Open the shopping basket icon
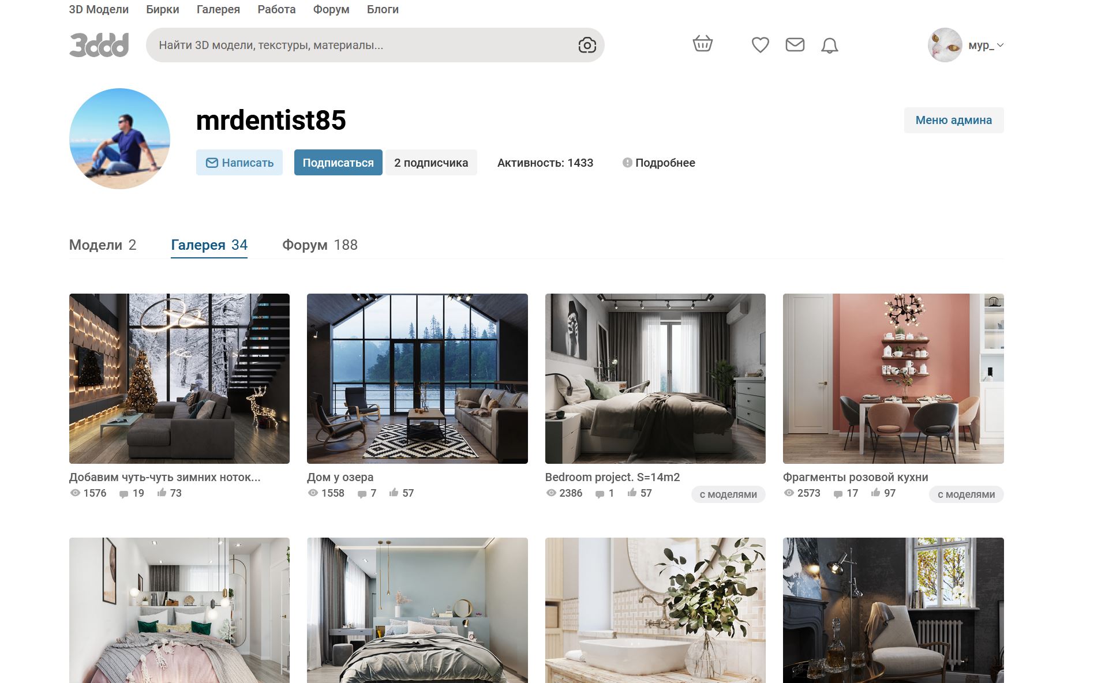 click(702, 44)
